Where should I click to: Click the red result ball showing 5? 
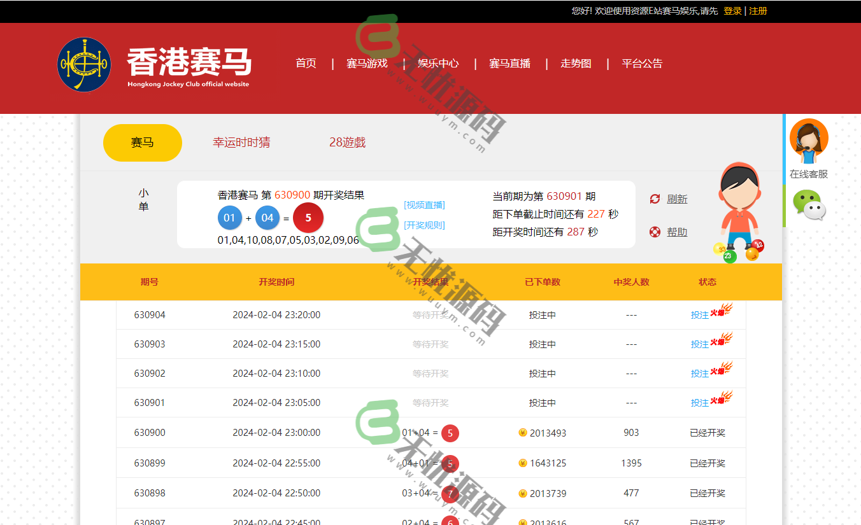[309, 217]
